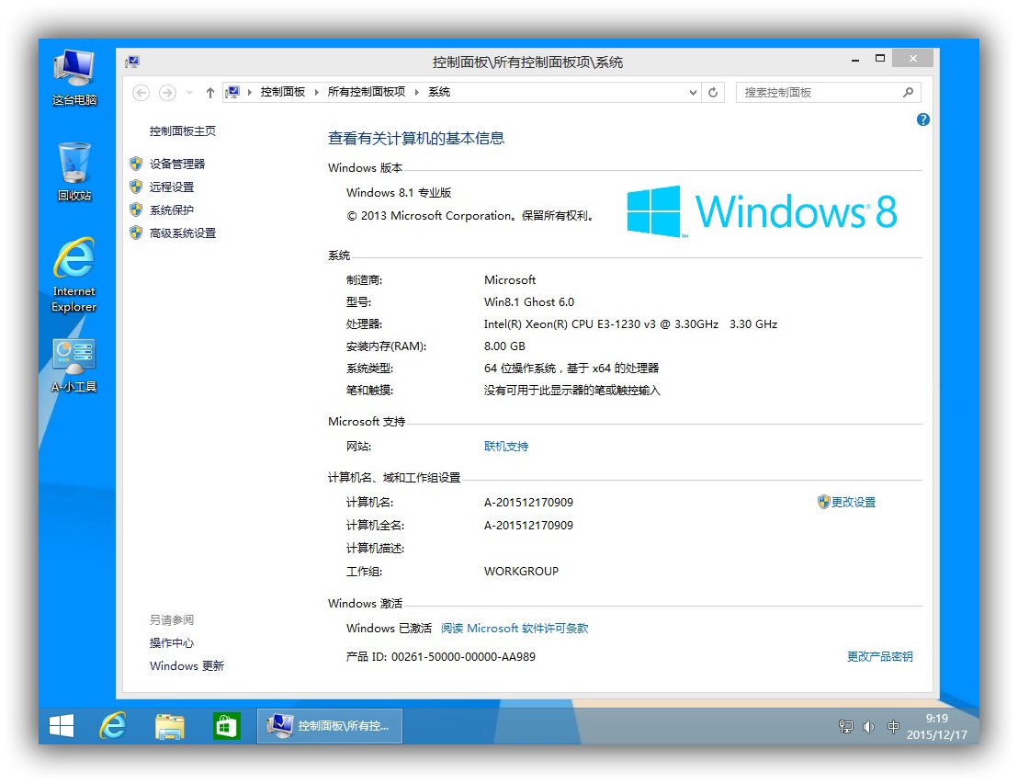Click the Win8.1 Ghost 6.0 model text
Image resolution: width=1018 pixels, height=783 pixels.
(x=529, y=302)
